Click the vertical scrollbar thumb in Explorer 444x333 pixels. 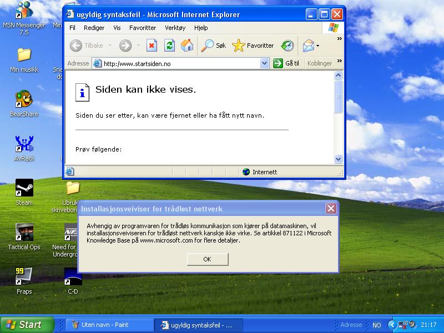pos(338,96)
